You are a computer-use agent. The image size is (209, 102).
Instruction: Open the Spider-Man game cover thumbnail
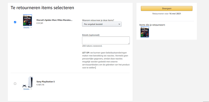click(27, 20)
